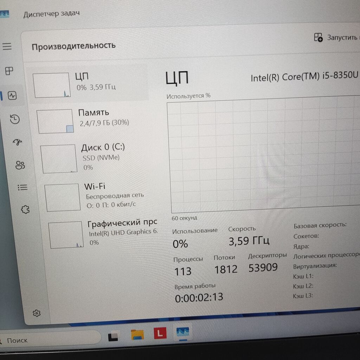Image resolution: width=360 pixels, height=360 pixels.
Task: Click the Wi-Fi mini graph thumbnail
Action: click(x=63, y=198)
